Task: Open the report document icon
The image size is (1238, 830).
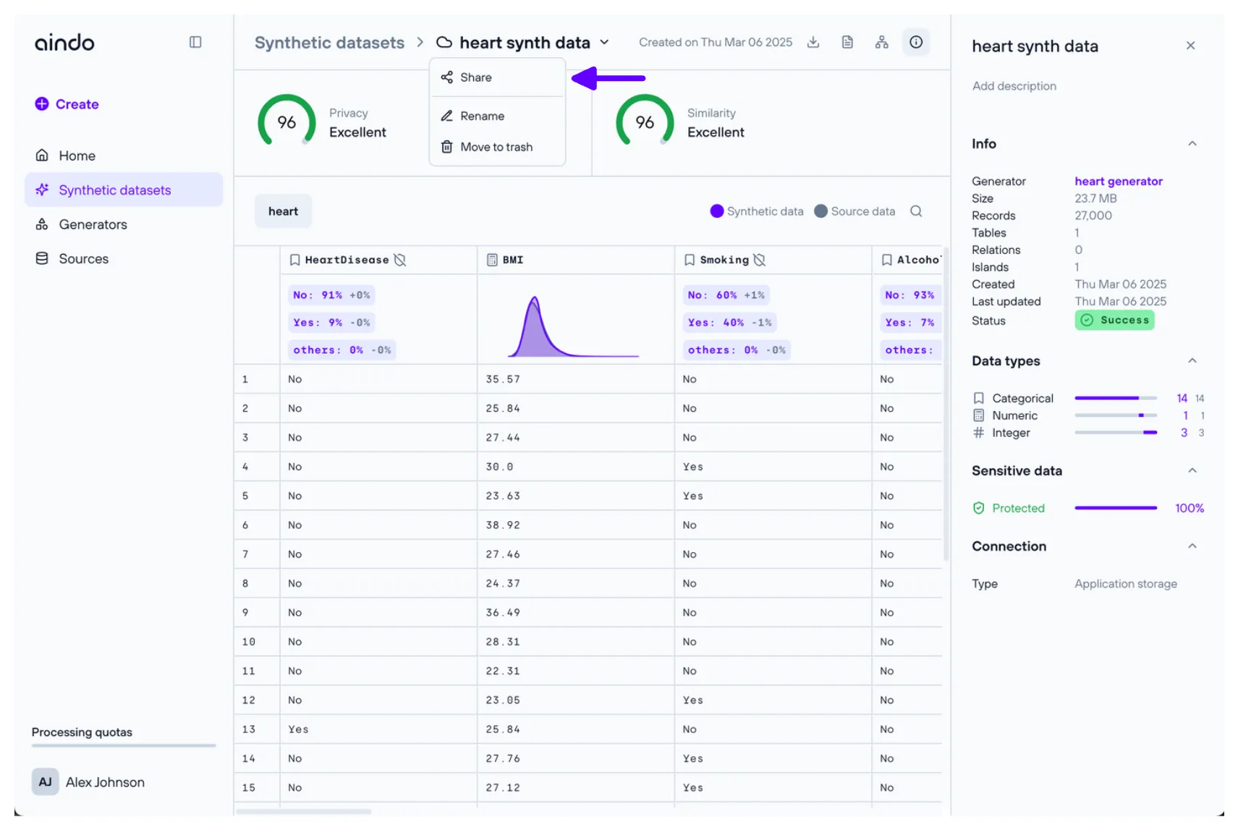Action: point(847,42)
